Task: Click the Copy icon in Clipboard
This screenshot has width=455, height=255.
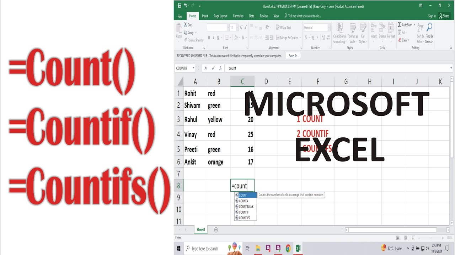Action: [185, 32]
